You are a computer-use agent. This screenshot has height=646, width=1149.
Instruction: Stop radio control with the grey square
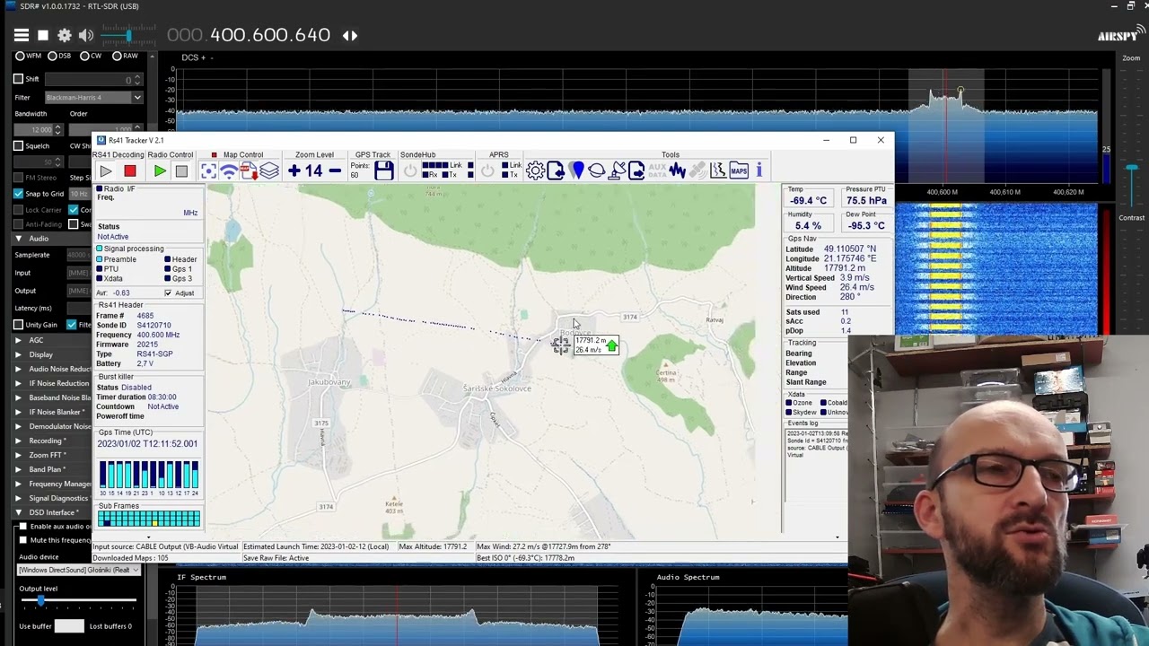click(x=181, y=170)
